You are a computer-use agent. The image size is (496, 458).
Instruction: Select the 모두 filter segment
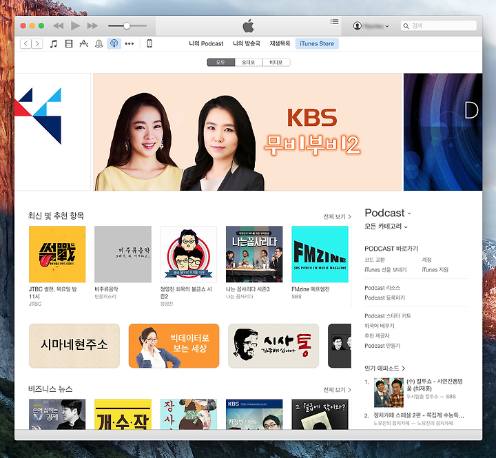(x=221, y=62)
